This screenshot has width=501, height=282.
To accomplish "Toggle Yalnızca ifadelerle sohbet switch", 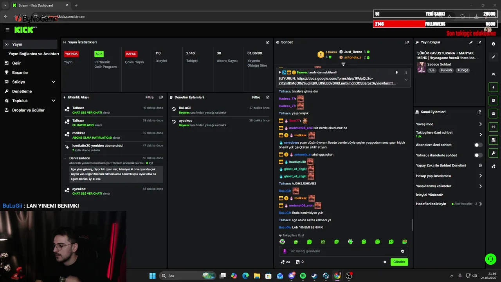I will point(478,155).
